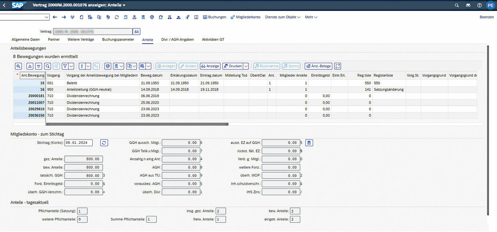
Task: Open the Divi- / AGH-Angaben tab
Action: coord(177,40)
